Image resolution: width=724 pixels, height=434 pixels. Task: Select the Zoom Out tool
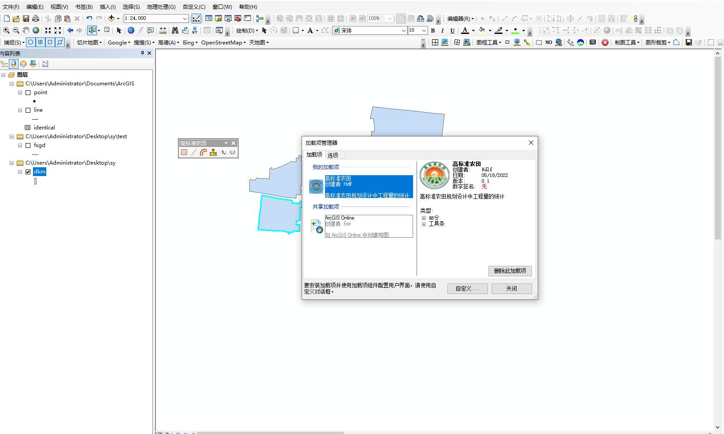pyautogui.click(x=16, y=30)
